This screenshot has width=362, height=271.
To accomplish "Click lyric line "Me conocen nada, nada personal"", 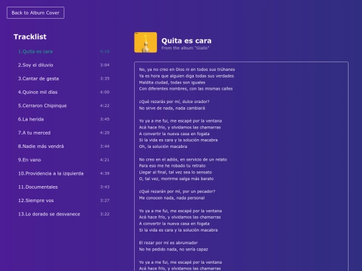I will click(172, 198).
